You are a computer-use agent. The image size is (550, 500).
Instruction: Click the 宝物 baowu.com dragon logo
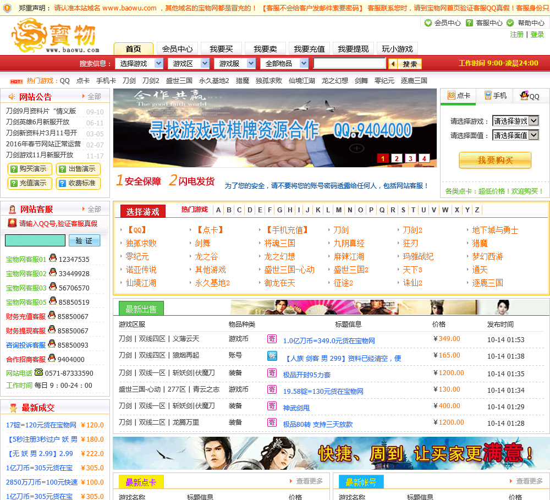[x=55, y=35]
